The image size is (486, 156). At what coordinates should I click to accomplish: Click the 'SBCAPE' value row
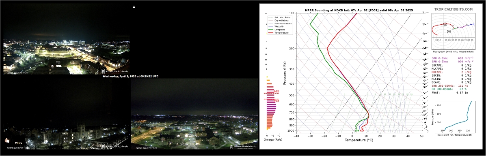[451, 65]
